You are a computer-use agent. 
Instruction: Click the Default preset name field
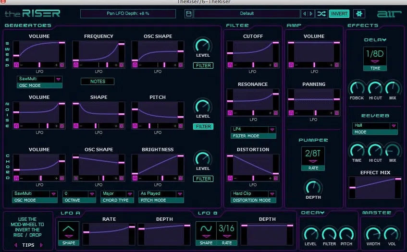click(247, 13)
